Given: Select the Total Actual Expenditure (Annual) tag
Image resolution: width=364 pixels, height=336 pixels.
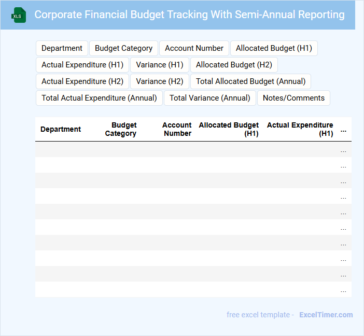Looking at the screenshot, I should (x=99, y=98).
